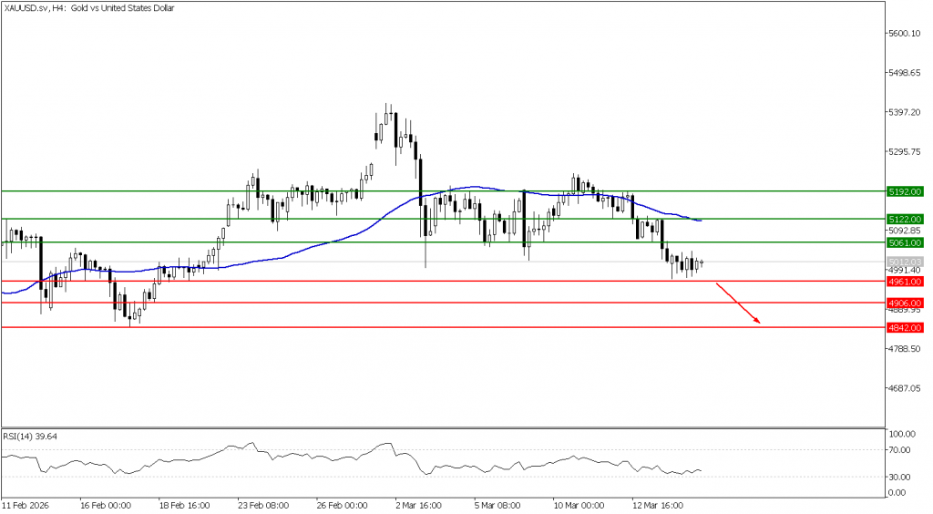Click the 5600.10 price axis value
Image resolution: width=933 pixels, height=514 pixels.
907,33
